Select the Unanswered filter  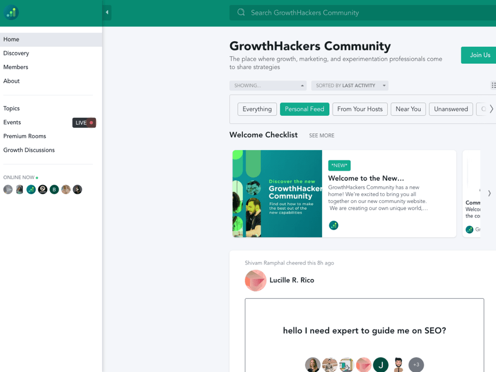pos(451,109)
